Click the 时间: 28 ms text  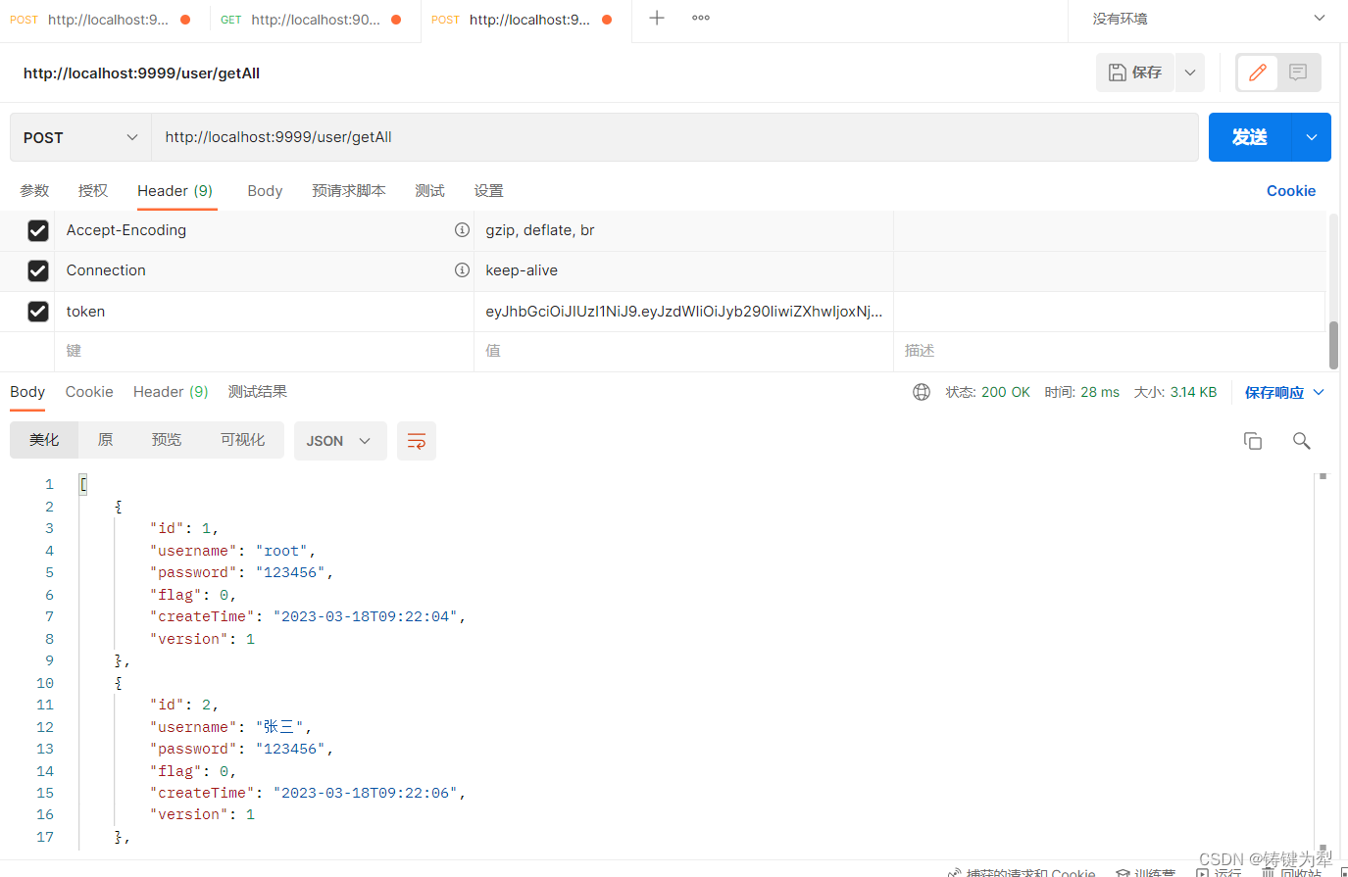1081,392
